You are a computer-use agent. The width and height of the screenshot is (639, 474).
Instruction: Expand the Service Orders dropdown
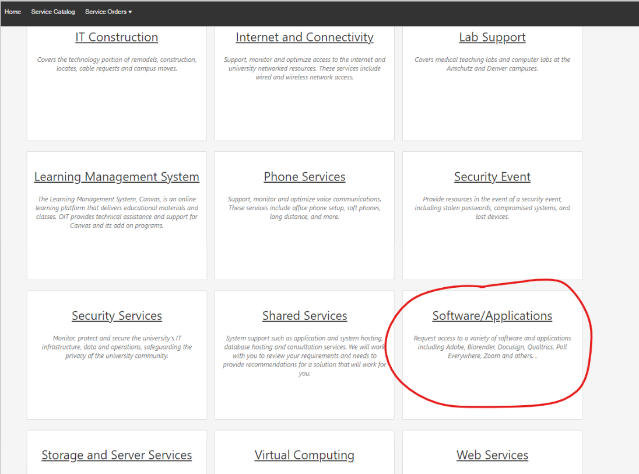108,12
